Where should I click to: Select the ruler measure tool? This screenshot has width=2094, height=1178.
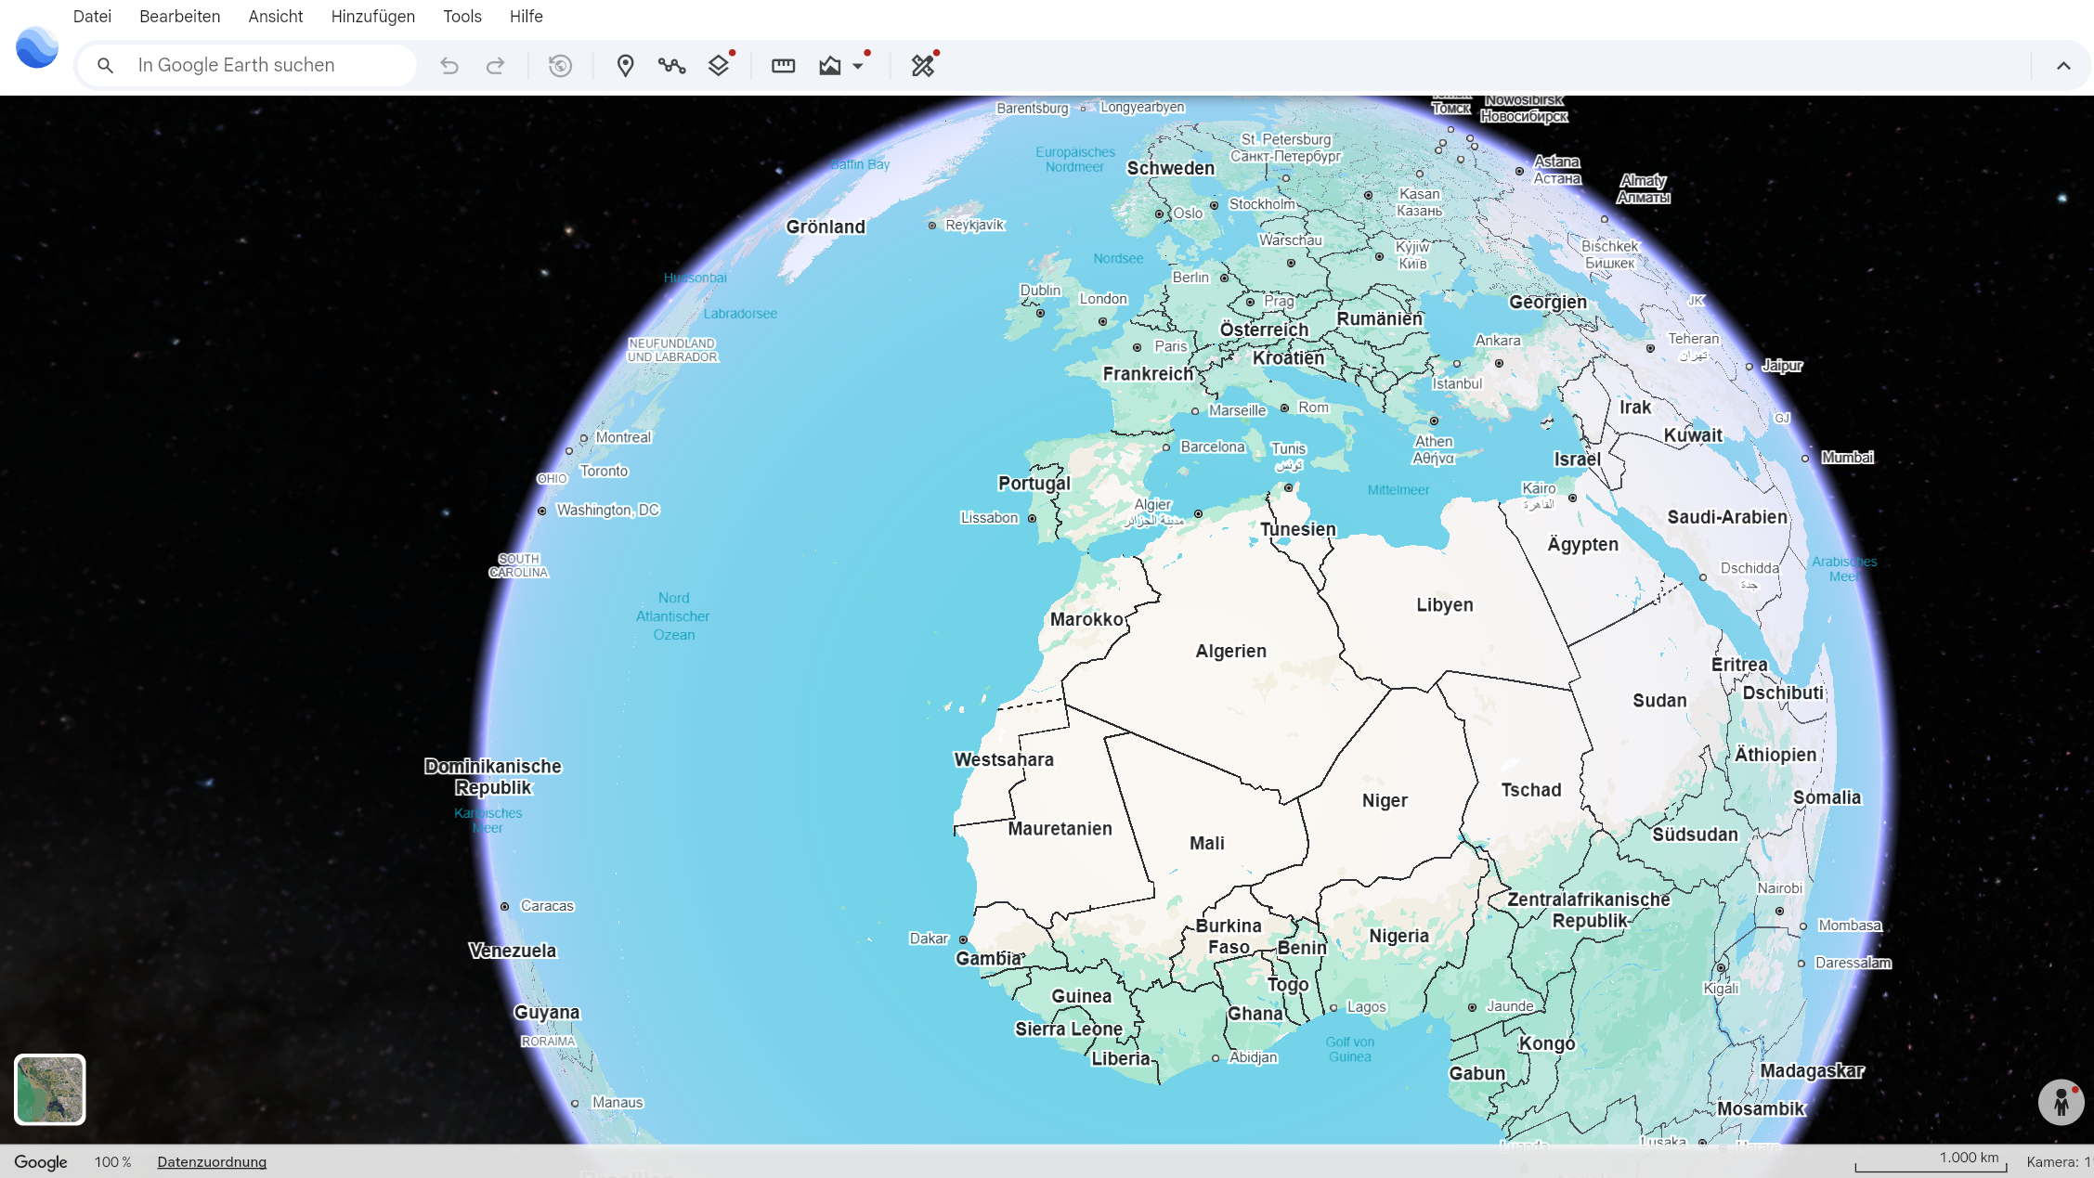[x=784, y=66]
